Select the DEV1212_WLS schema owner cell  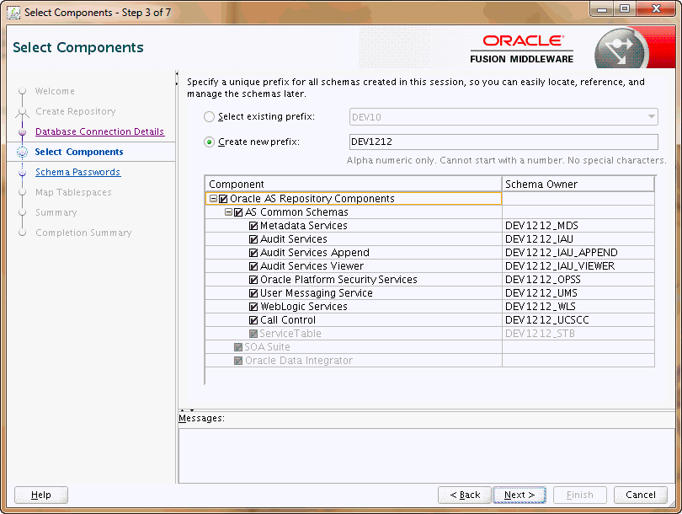click(x=578, y=307)
